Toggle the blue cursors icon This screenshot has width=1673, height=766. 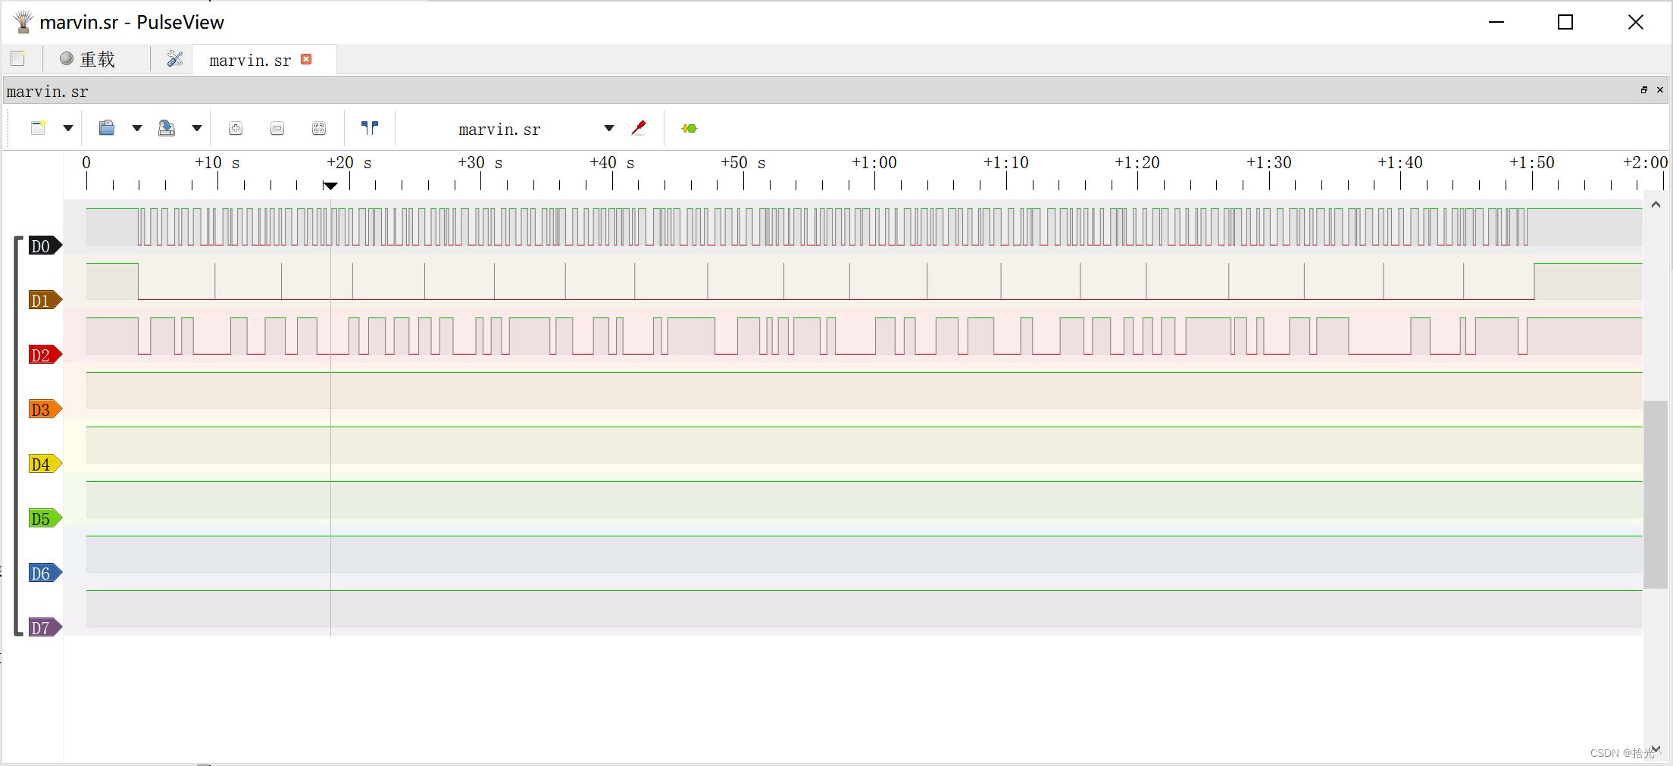point(370,128)
